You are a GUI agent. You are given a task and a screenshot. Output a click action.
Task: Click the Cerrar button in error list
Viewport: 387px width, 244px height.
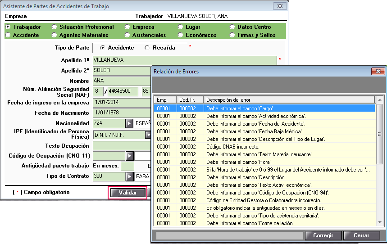point(361,235)
